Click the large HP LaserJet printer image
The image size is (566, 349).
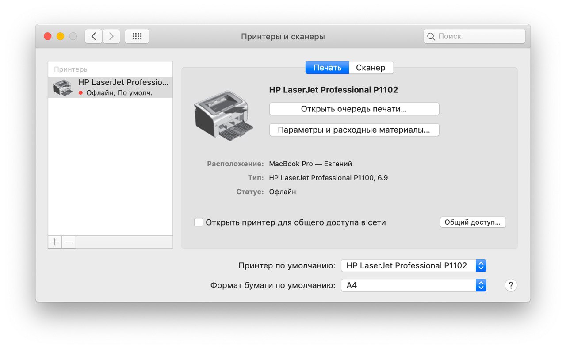point(224,115)
